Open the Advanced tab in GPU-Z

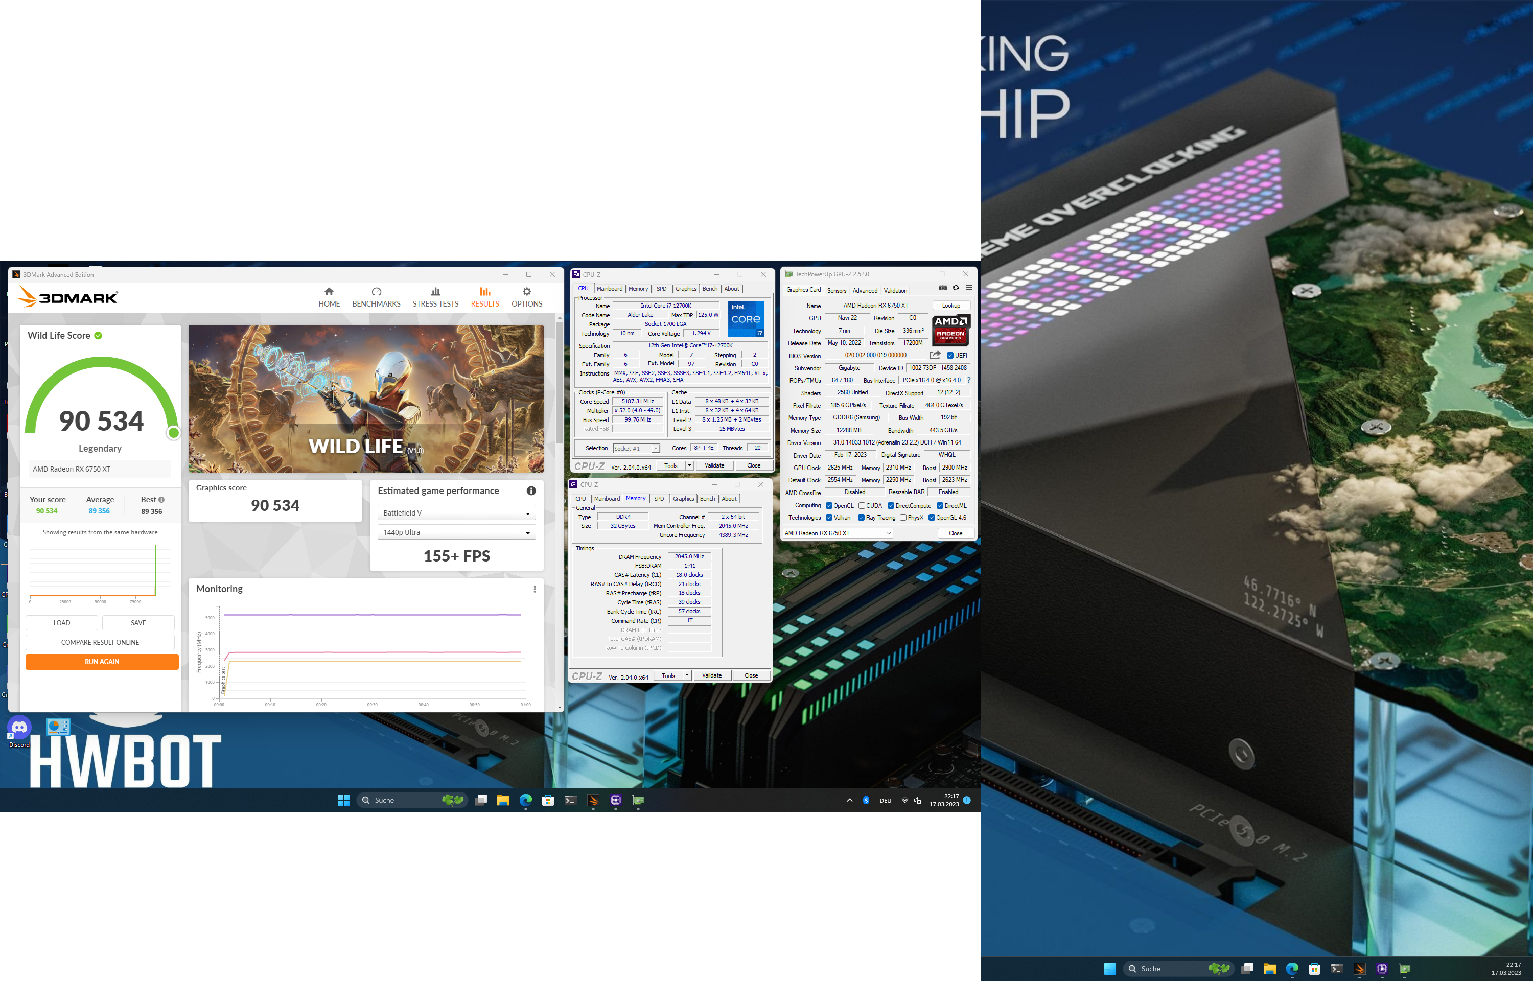[x=864, y=291]
